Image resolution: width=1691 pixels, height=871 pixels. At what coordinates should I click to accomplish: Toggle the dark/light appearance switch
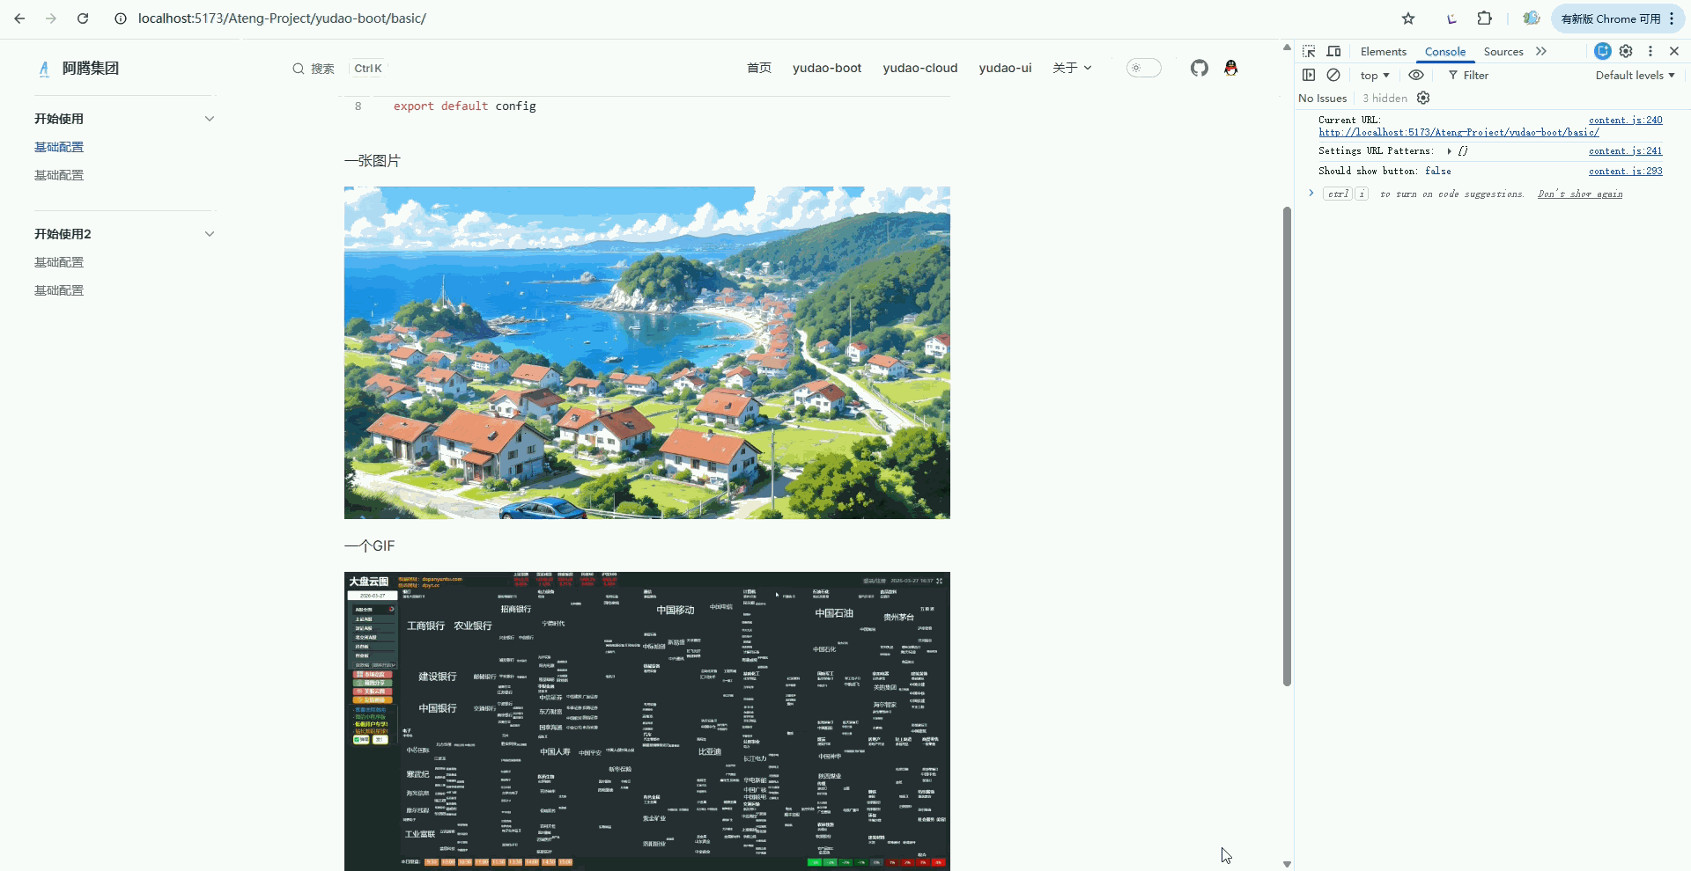pos(1143,68)
